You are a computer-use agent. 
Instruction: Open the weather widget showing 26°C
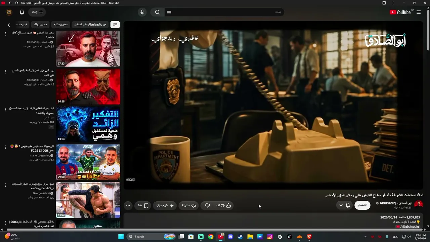pos(12,237)
